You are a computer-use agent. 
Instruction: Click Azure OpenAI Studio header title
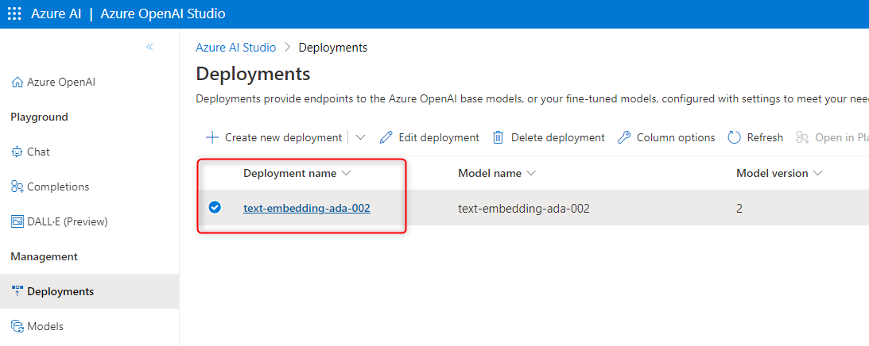tap(163, 13)
